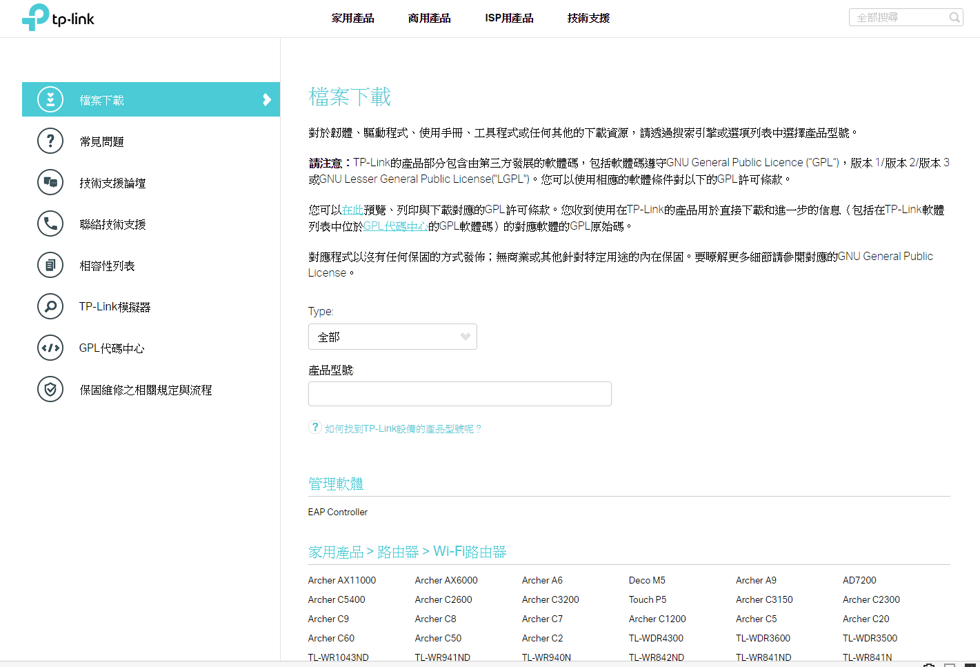Viewport: 980px width, 667px height.
Task: Select Archer C3150 model
Action: click(764, 599)
